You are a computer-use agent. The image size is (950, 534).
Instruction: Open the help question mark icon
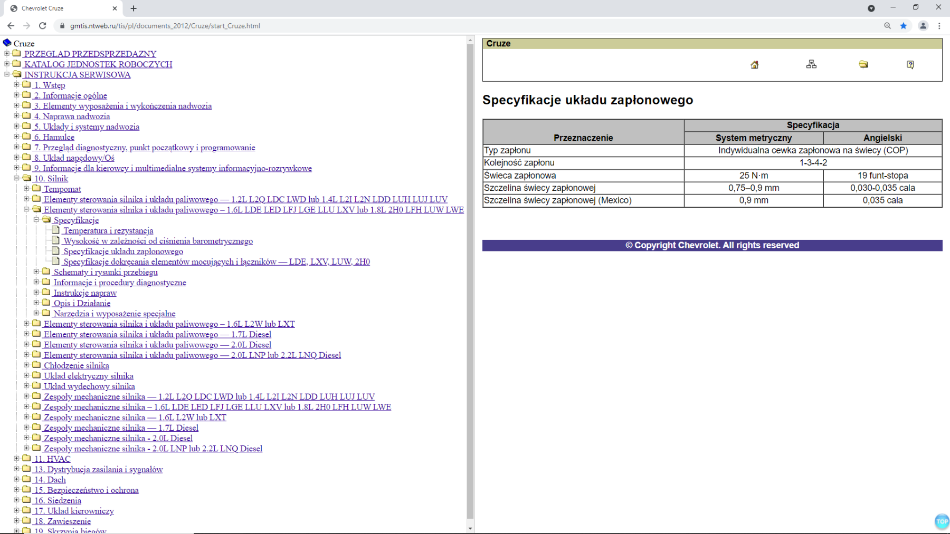tap(910, 65)
